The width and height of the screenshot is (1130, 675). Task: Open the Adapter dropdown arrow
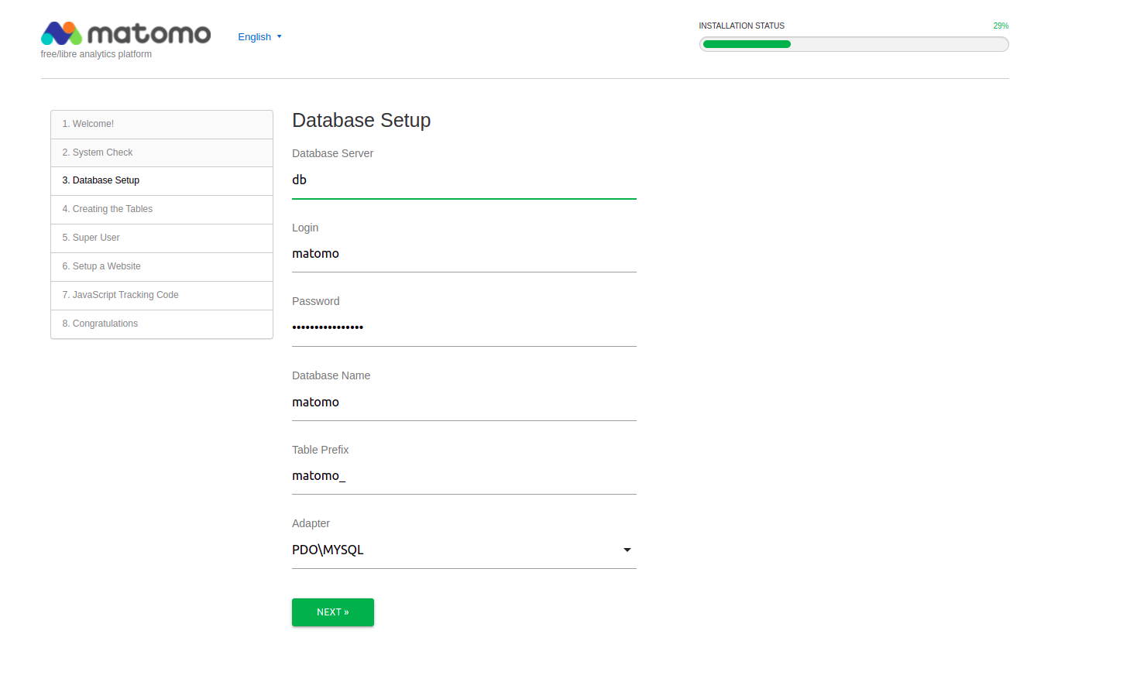tap(627, 550)
